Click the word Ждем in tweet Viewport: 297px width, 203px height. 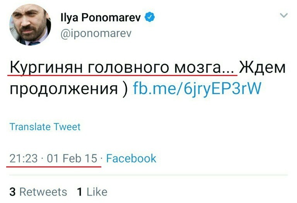[263, 69]
